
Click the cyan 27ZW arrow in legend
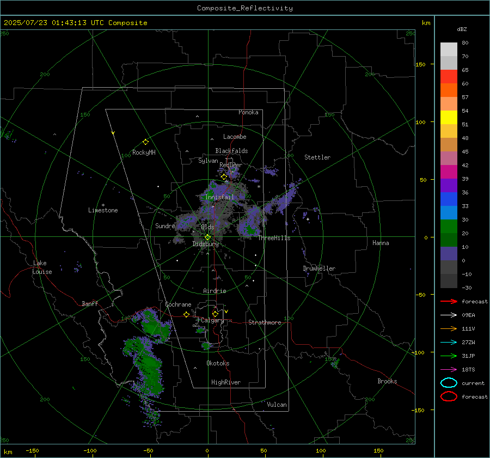tap(449, 343)
